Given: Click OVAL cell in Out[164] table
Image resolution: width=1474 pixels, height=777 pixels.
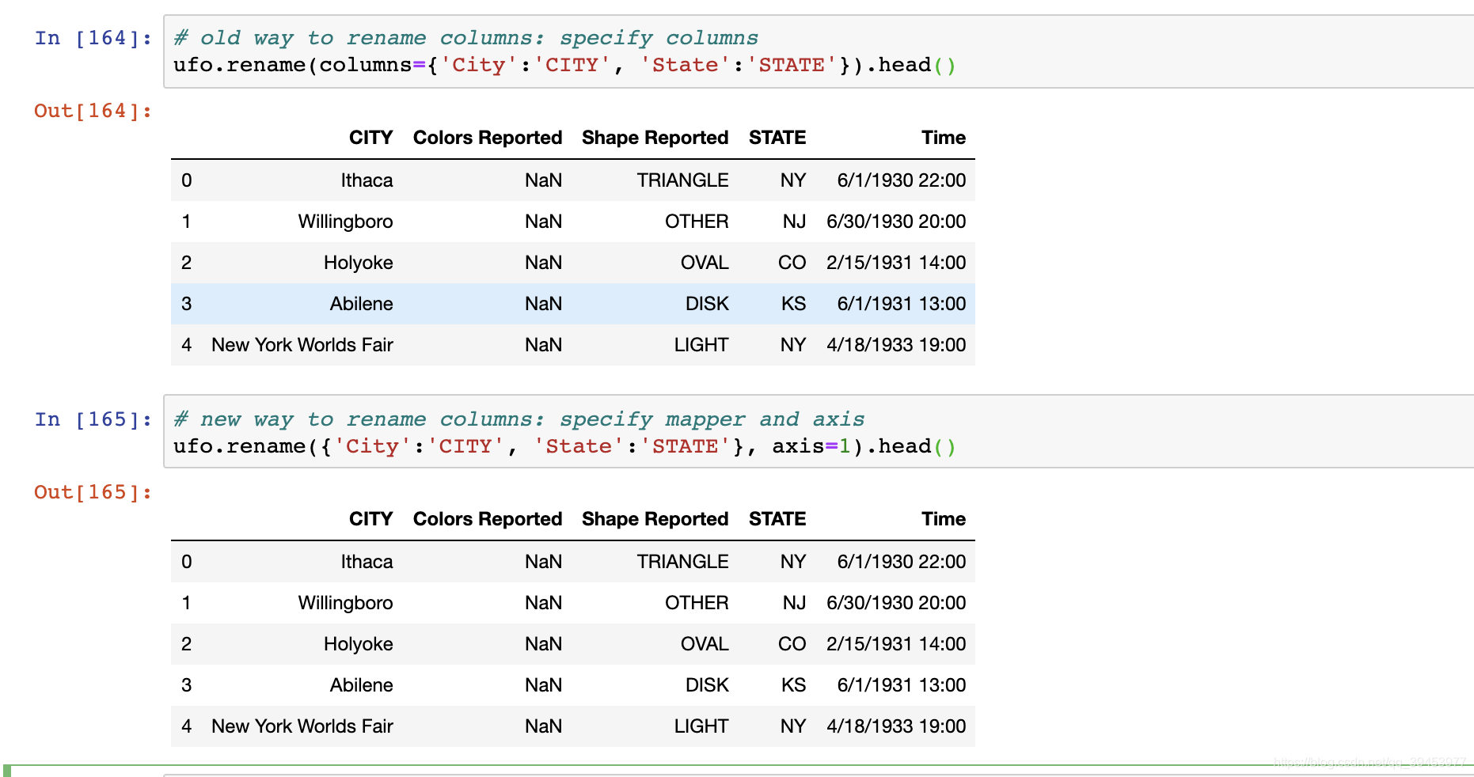Looking at the screenshot, I should (705, 263).
